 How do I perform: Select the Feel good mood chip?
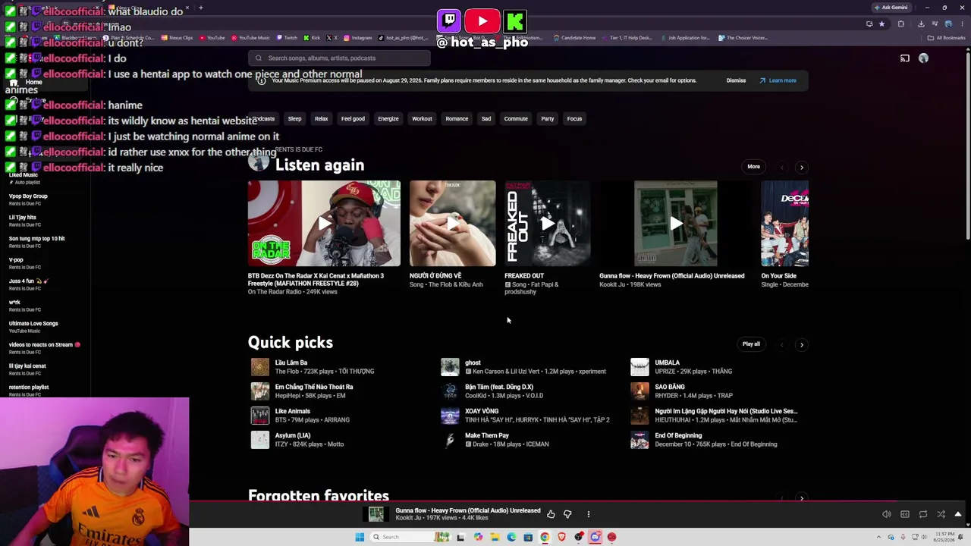tap(353, 119)
